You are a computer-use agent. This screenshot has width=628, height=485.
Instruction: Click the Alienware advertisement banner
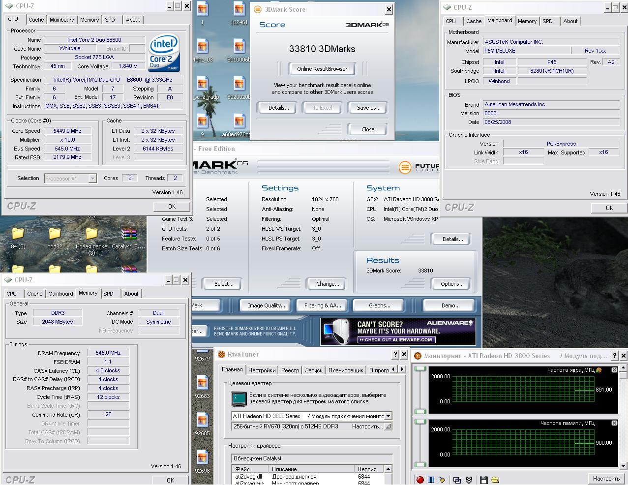398,331
